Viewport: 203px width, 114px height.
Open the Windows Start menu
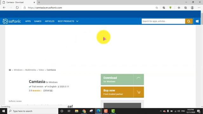pos(3,111)
